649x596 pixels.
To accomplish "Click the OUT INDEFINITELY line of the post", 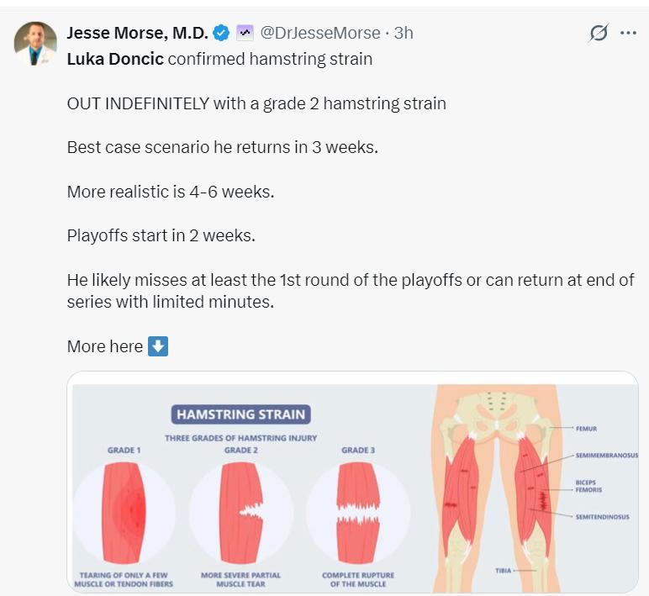I will pos(256,104).
